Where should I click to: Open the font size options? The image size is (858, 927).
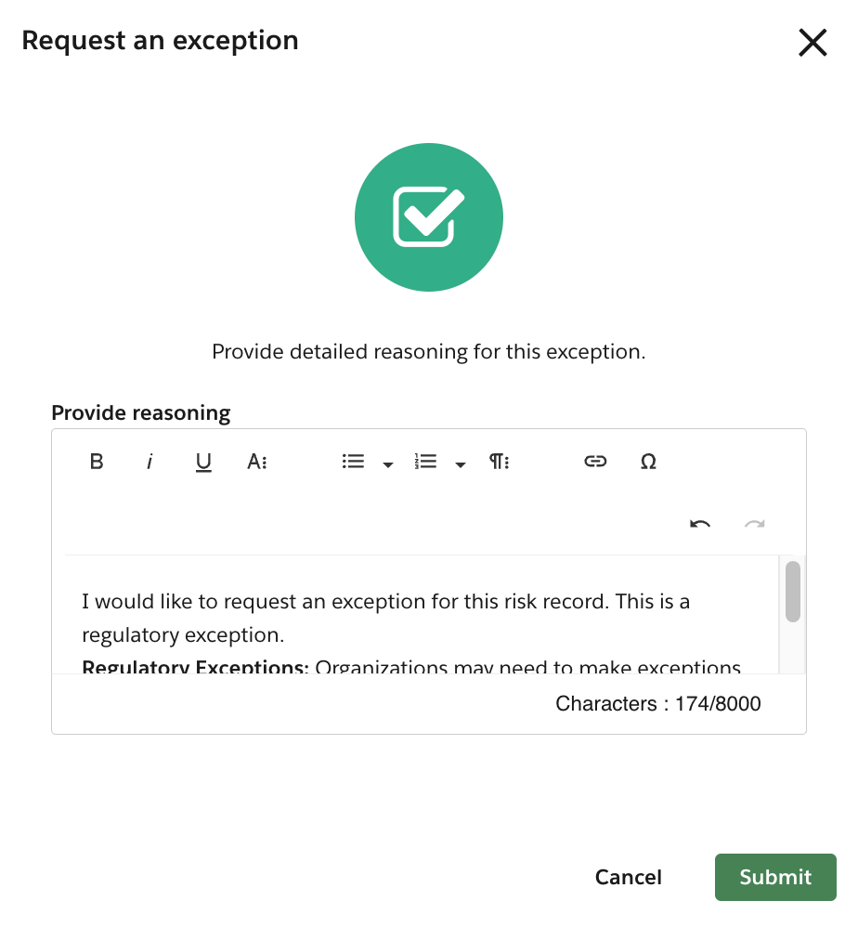click(257, 462)
